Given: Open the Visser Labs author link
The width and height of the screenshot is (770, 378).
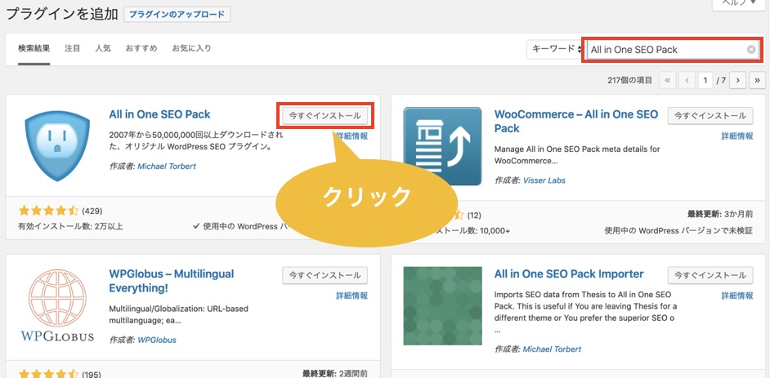Looking at the screenshot, I should (x=544, y=180).
